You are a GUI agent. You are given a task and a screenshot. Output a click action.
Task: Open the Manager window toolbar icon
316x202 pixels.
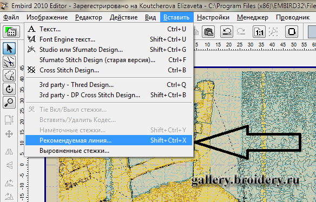(11, 31)
